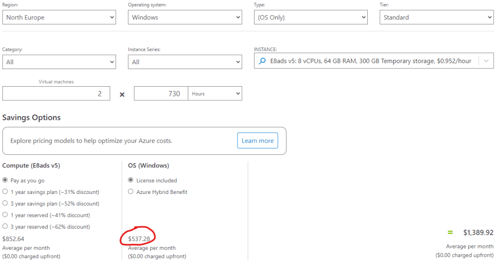Select the 1 year reserved option
The height and width of the screenshot is (263, 501).
click(5, 215)
